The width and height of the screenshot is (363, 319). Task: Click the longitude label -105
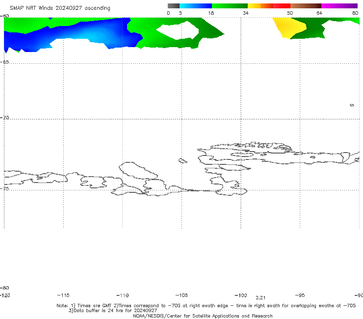tap(181, 295)
